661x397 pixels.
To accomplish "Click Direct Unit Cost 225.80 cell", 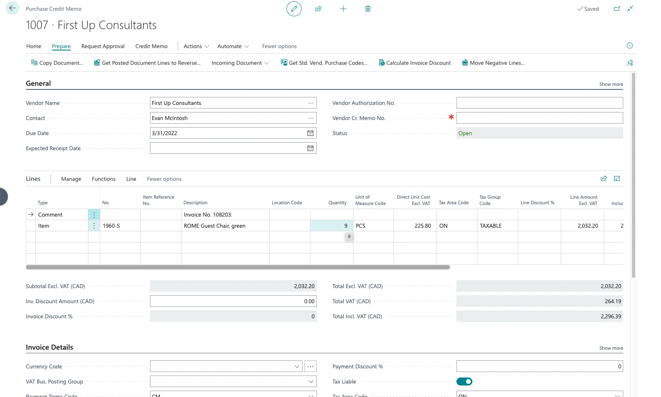I will [x=415, y=226].
